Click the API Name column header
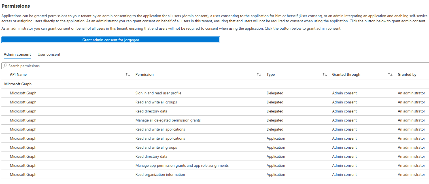 18,75
